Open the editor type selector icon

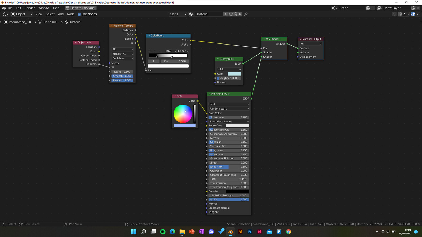coord(5,14)
